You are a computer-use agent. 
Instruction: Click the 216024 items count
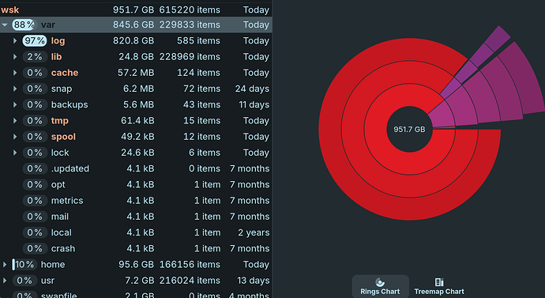pos(190,281)
